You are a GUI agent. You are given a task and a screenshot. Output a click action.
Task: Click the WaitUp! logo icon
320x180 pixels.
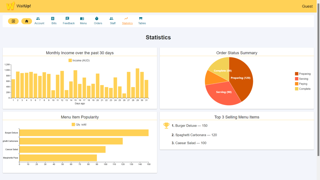(10, 6)
